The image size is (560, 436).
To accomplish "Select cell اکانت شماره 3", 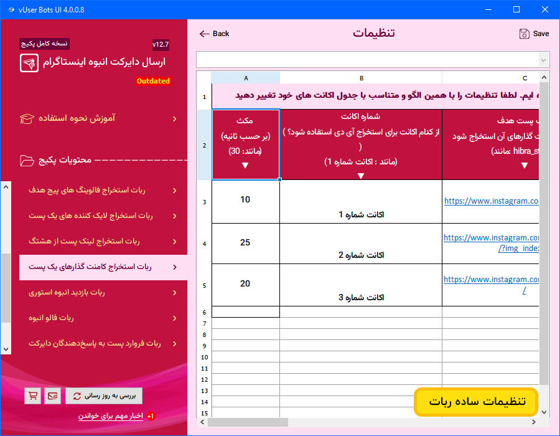I will pyautogui.click(x=361, y=285).
